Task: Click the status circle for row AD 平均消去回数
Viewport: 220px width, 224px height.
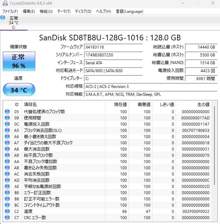Action: coord(7,180)
